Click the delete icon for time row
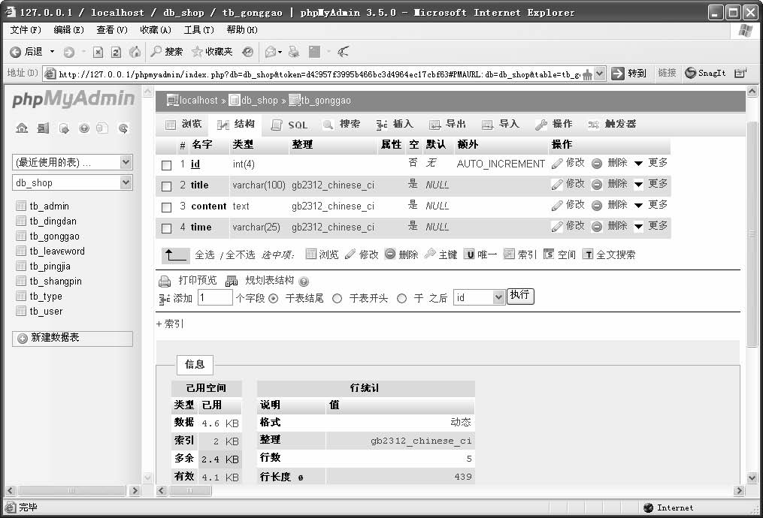763x518 pixels. point(597,227)
